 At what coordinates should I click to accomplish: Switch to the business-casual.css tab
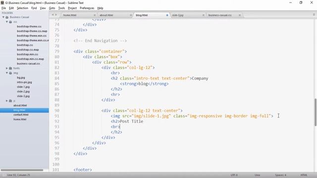pyautogui.click(x=220, y=15)
